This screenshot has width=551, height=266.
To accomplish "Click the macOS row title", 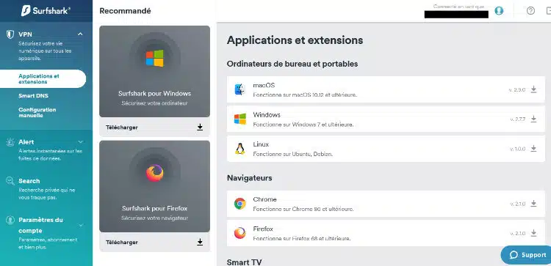I will [x=264, y=85].
